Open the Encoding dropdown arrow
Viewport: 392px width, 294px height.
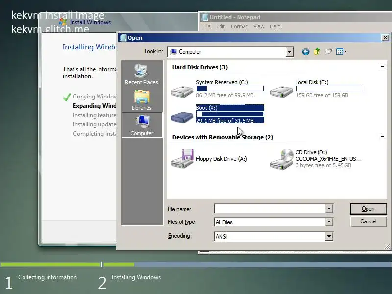[x=329, y=236]
